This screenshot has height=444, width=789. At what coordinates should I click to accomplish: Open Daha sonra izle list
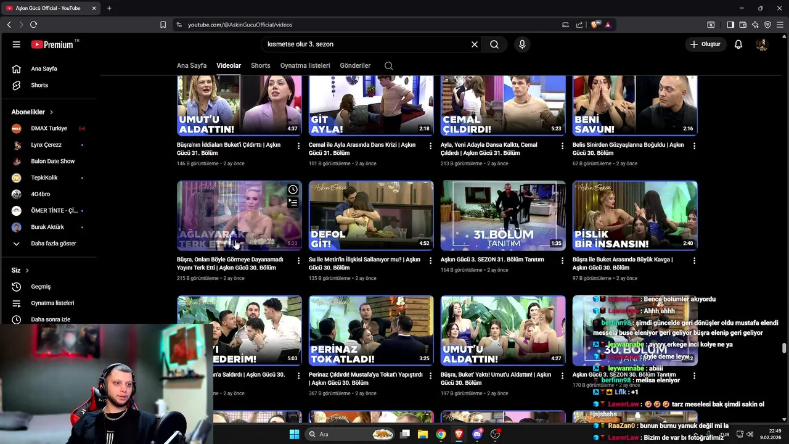[x=49, y=319]
